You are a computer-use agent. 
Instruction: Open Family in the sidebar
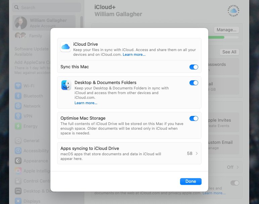point(36,36)
